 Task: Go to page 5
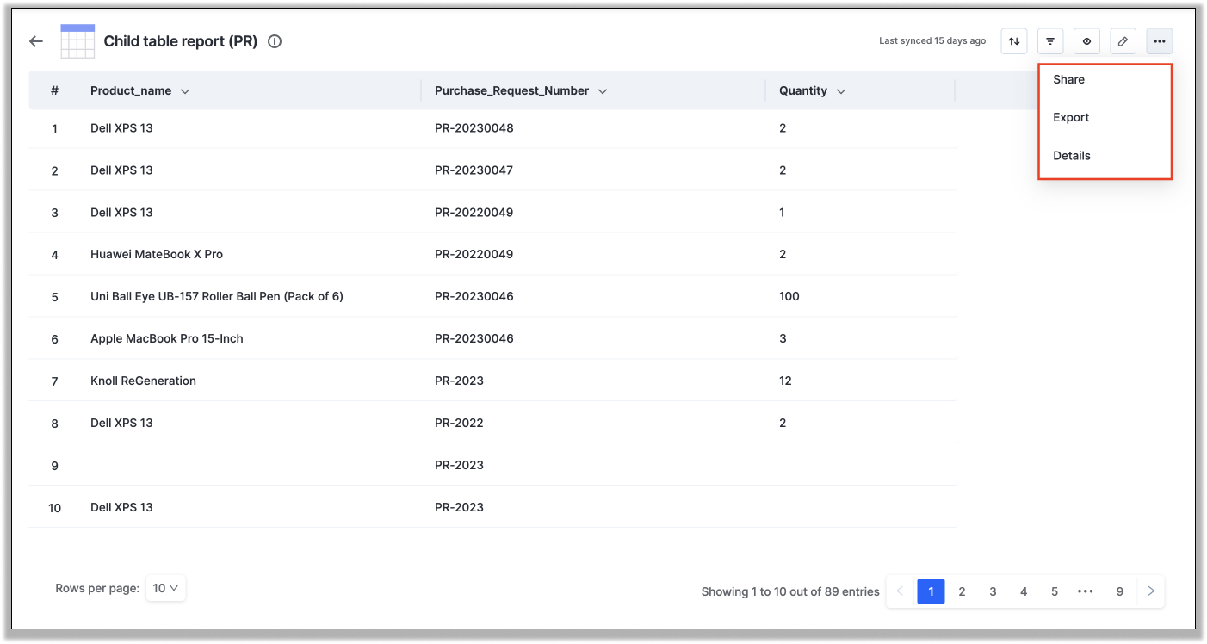pos(1055,591)
